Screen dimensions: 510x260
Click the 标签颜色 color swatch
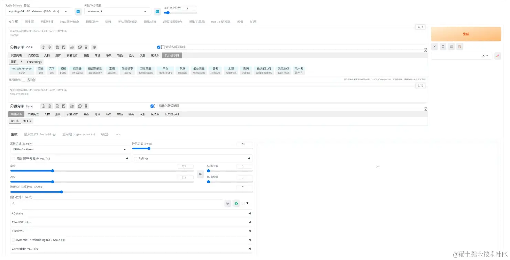23,80
